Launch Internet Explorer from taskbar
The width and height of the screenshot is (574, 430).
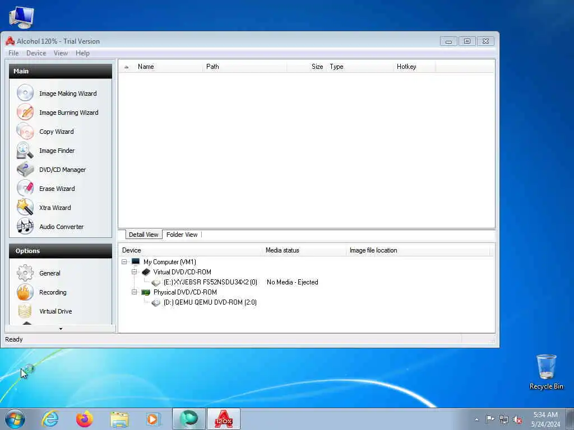pyautogui.click(x=50, y=419)
